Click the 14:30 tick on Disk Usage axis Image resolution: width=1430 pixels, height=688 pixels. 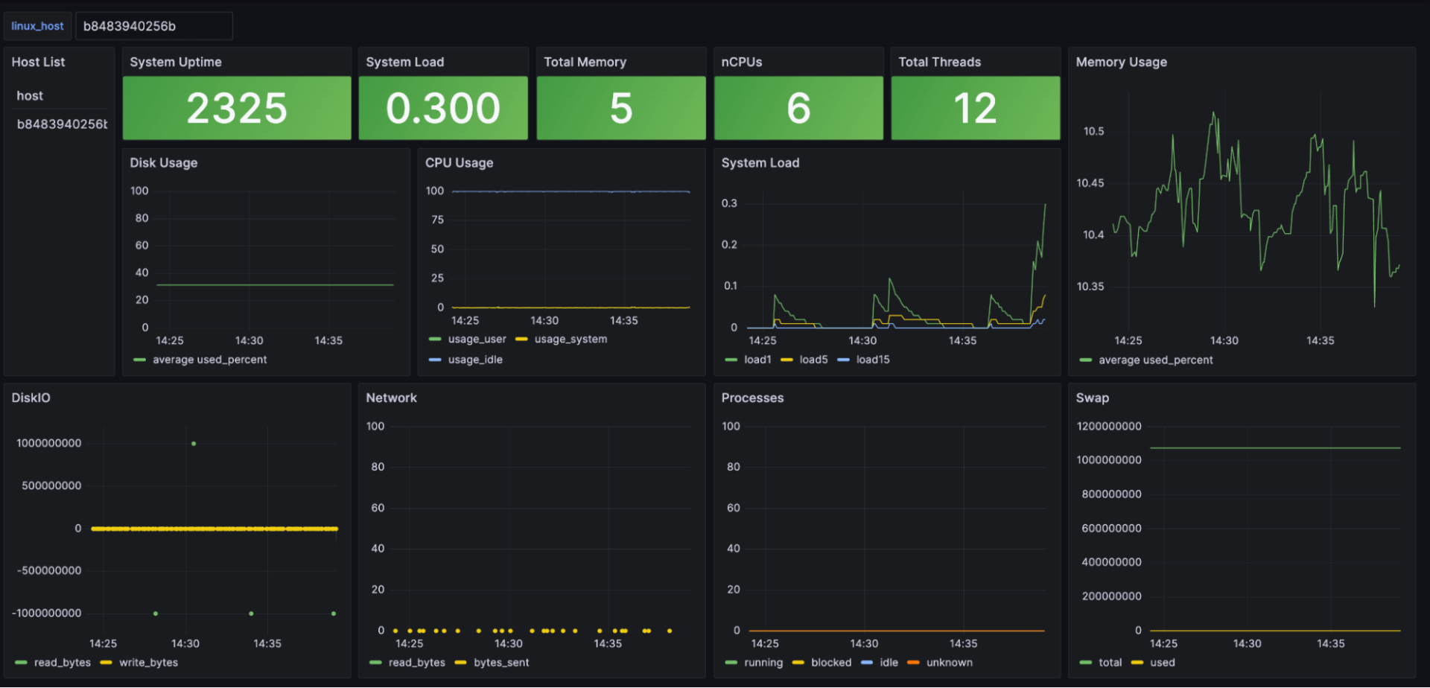(249, 340)
